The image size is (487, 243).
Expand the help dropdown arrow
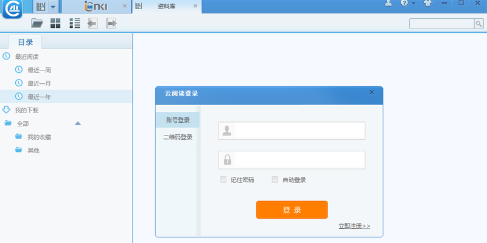pos(413,4)
